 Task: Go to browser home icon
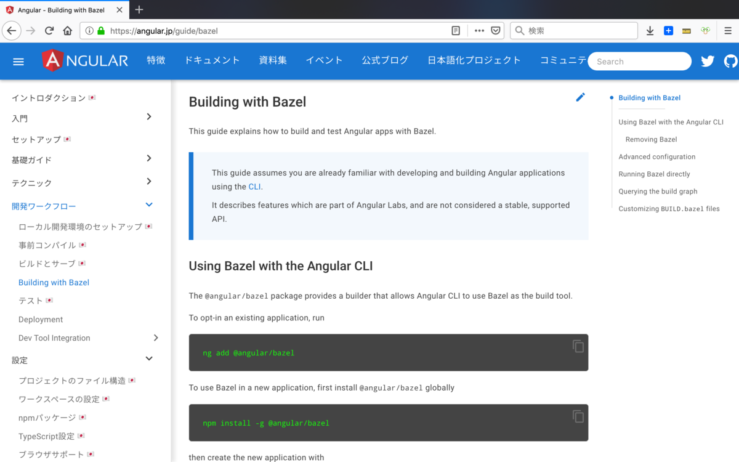(68, 31)
